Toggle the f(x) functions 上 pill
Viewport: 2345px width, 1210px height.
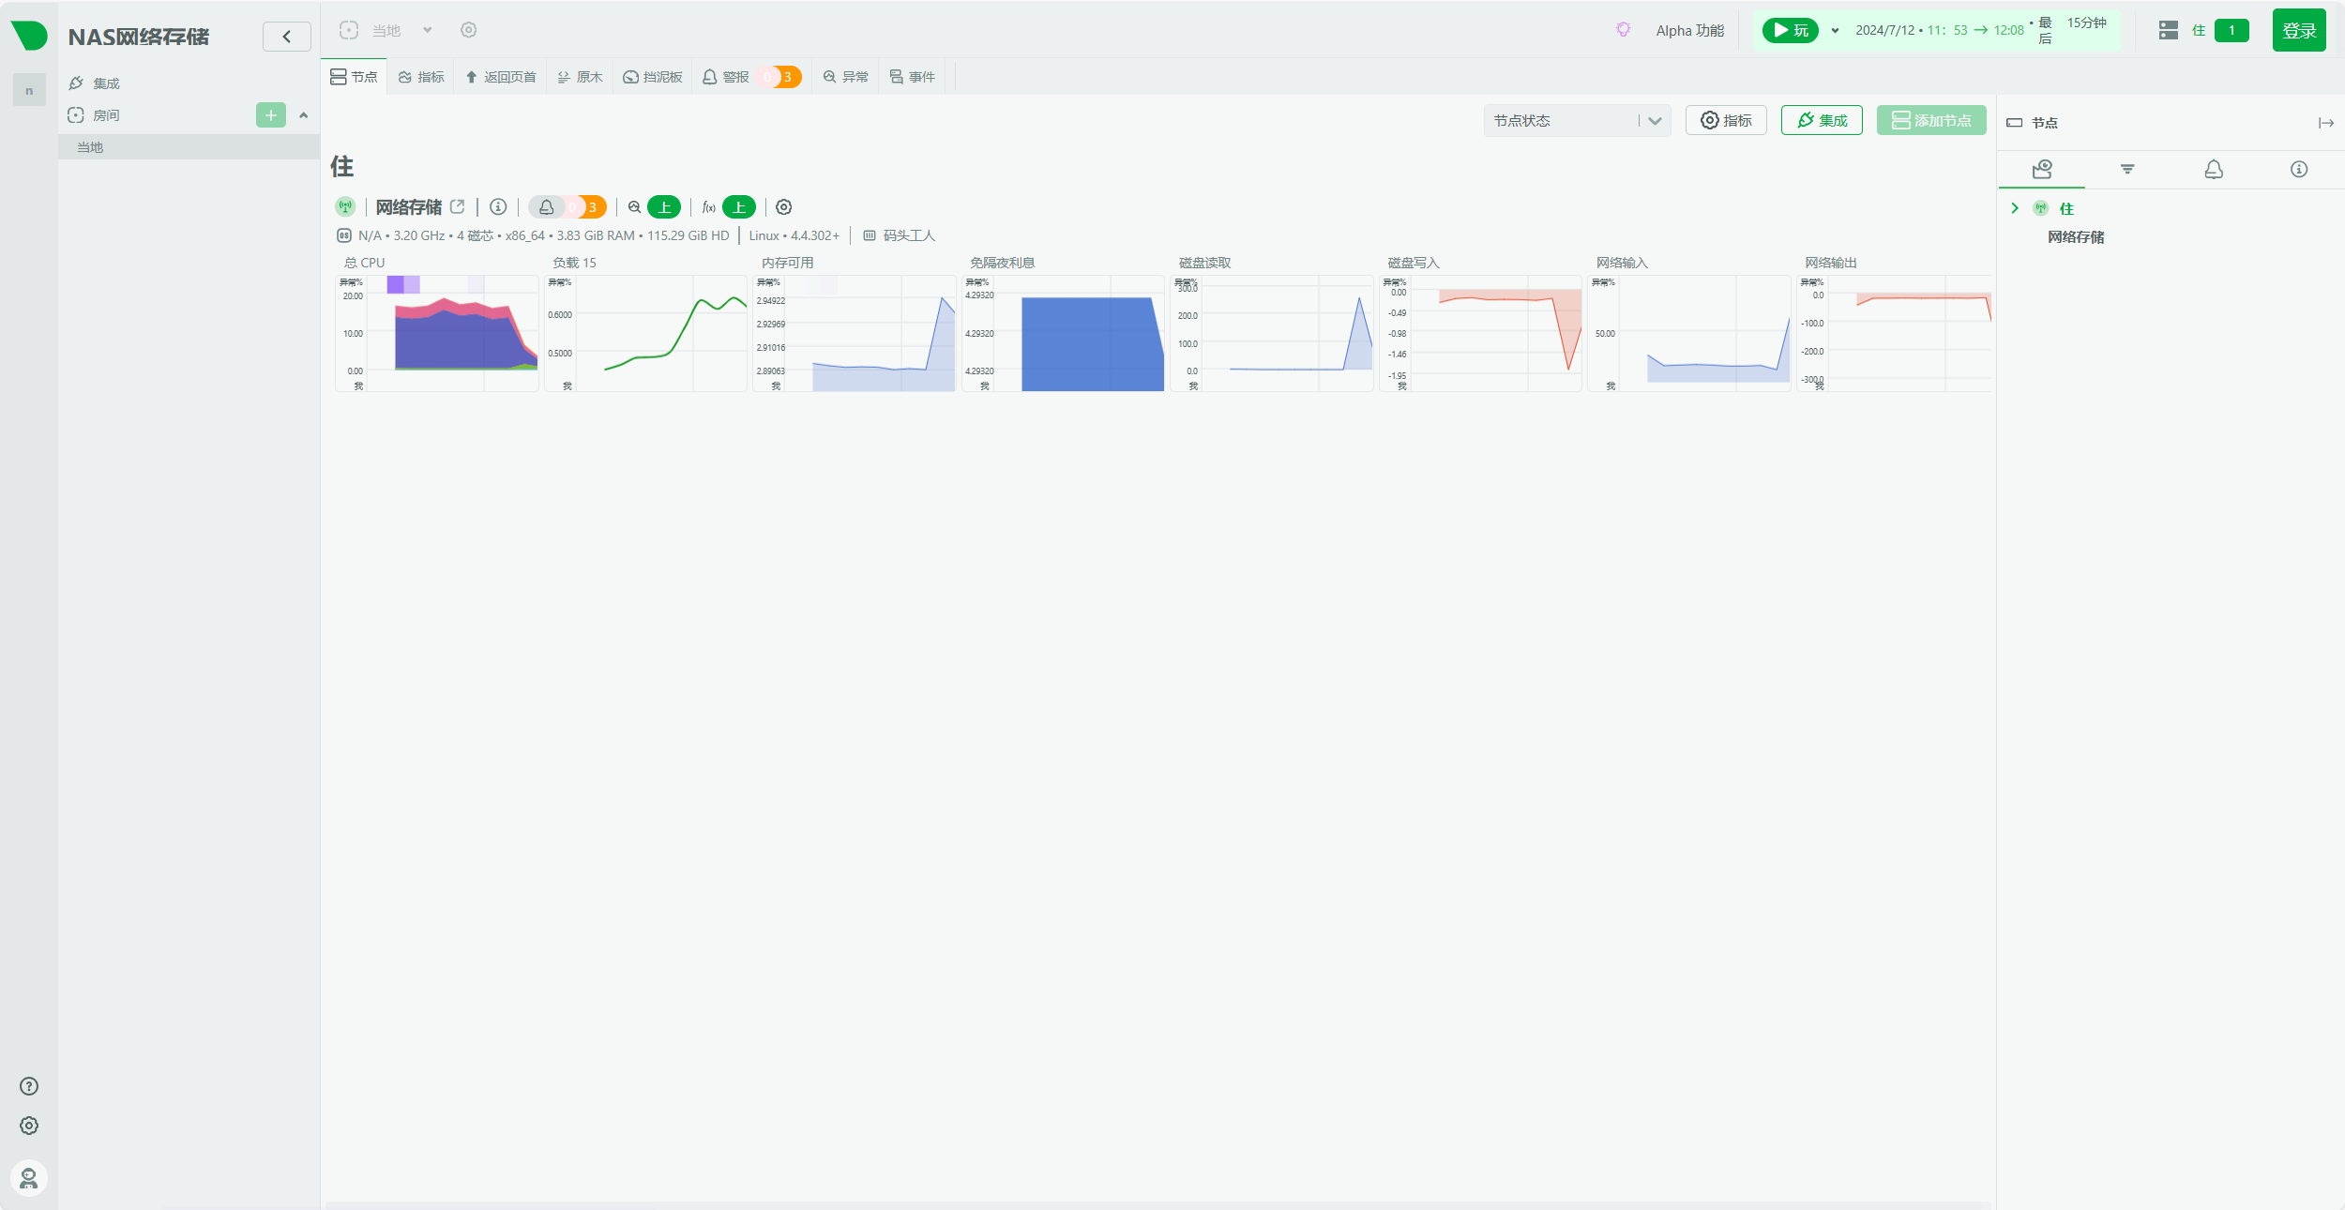tap(739, 207)
